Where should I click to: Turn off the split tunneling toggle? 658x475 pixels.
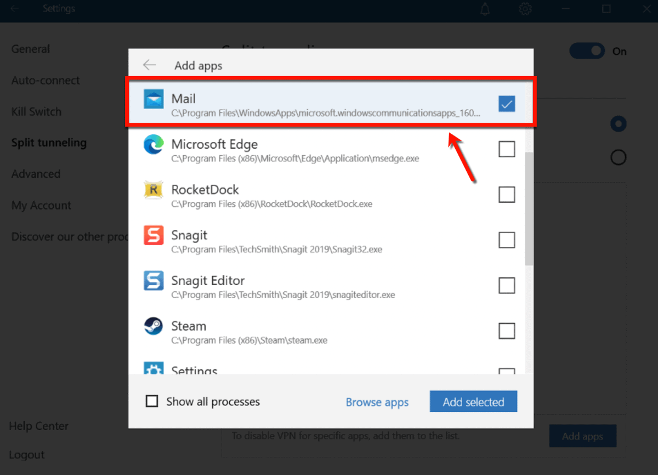(587, 50)
